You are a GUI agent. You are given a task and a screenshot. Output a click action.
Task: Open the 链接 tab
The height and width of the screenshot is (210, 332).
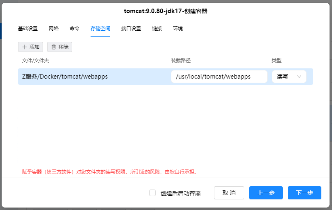[x=157, y=29]
